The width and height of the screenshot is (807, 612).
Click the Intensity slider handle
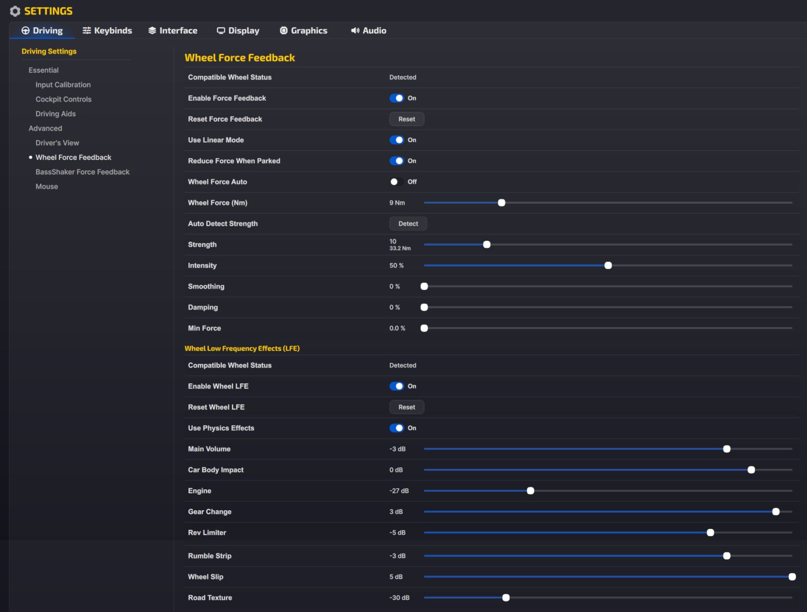[x=608, y=265]
